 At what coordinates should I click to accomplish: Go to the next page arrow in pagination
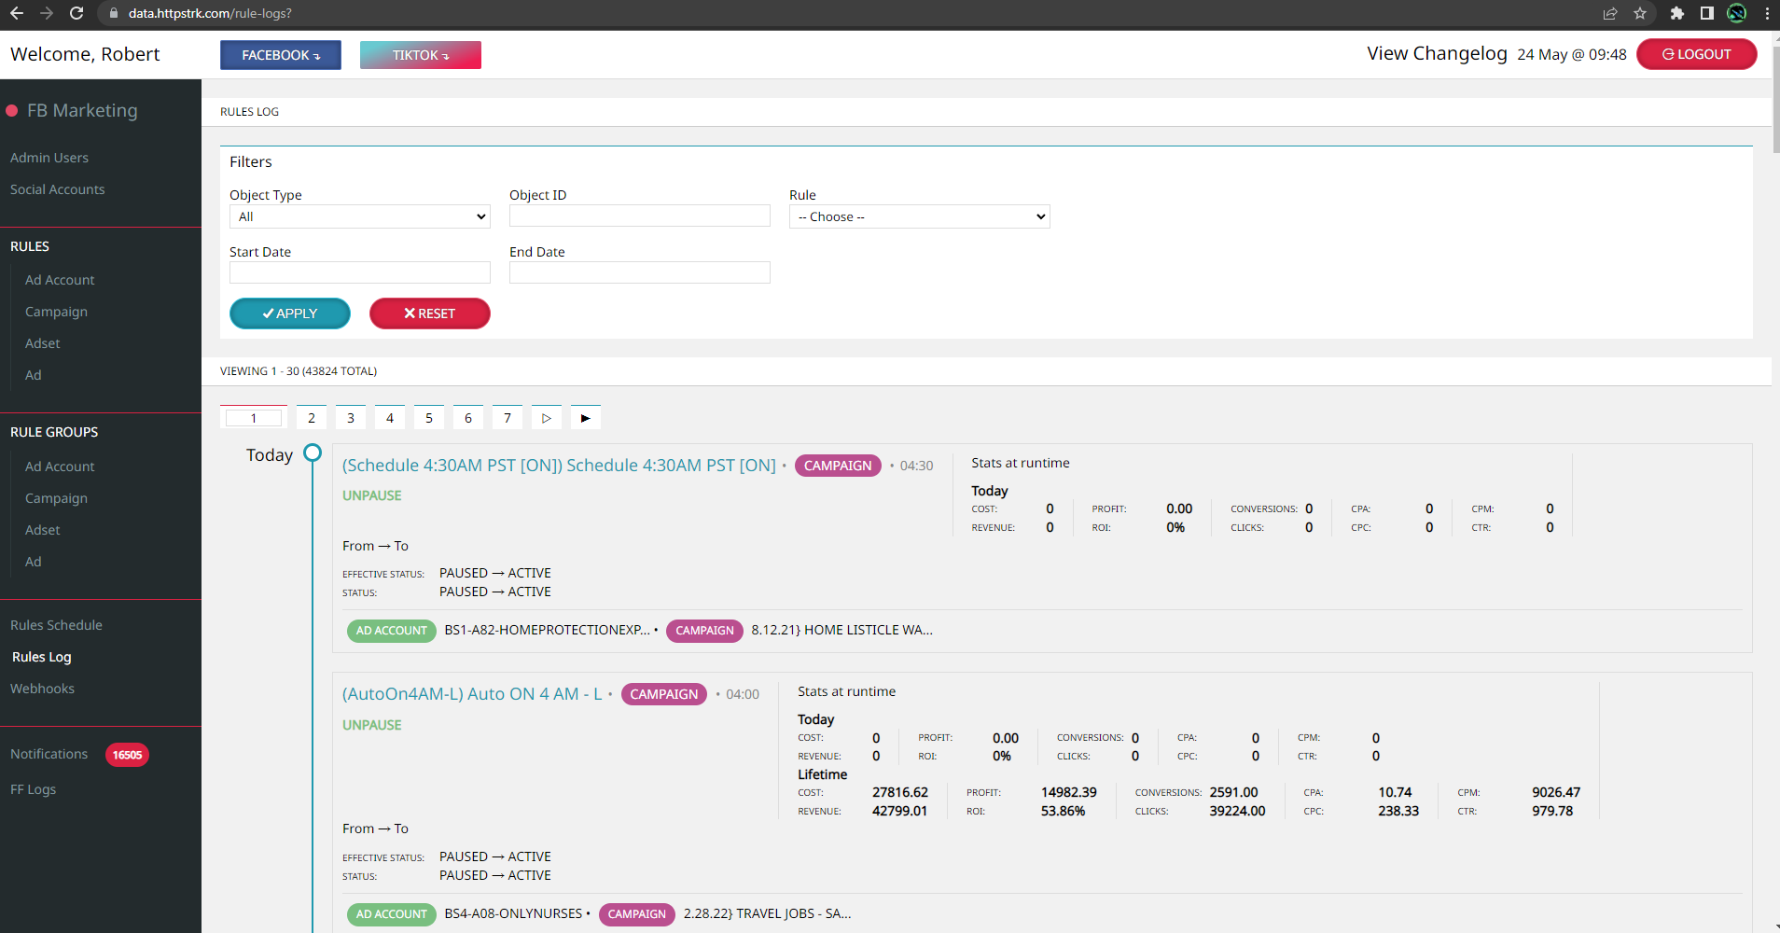coord(547,418)
